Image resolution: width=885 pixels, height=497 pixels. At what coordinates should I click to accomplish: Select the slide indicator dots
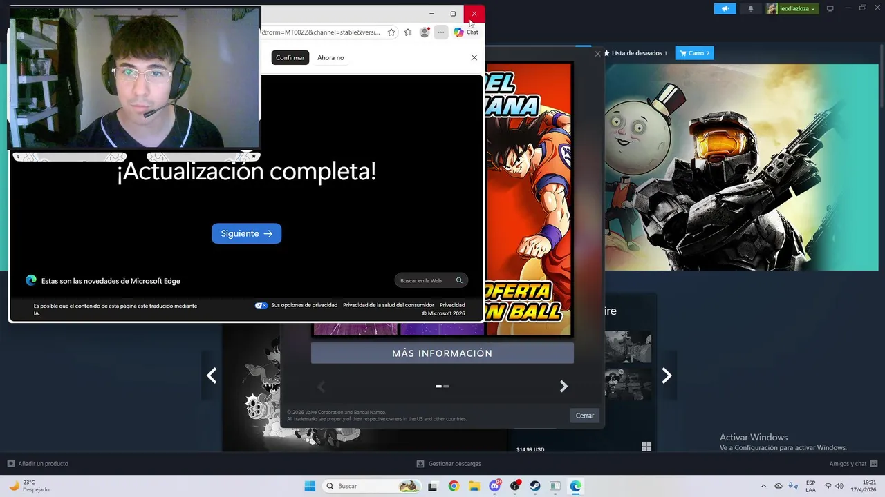pos(442,387)
